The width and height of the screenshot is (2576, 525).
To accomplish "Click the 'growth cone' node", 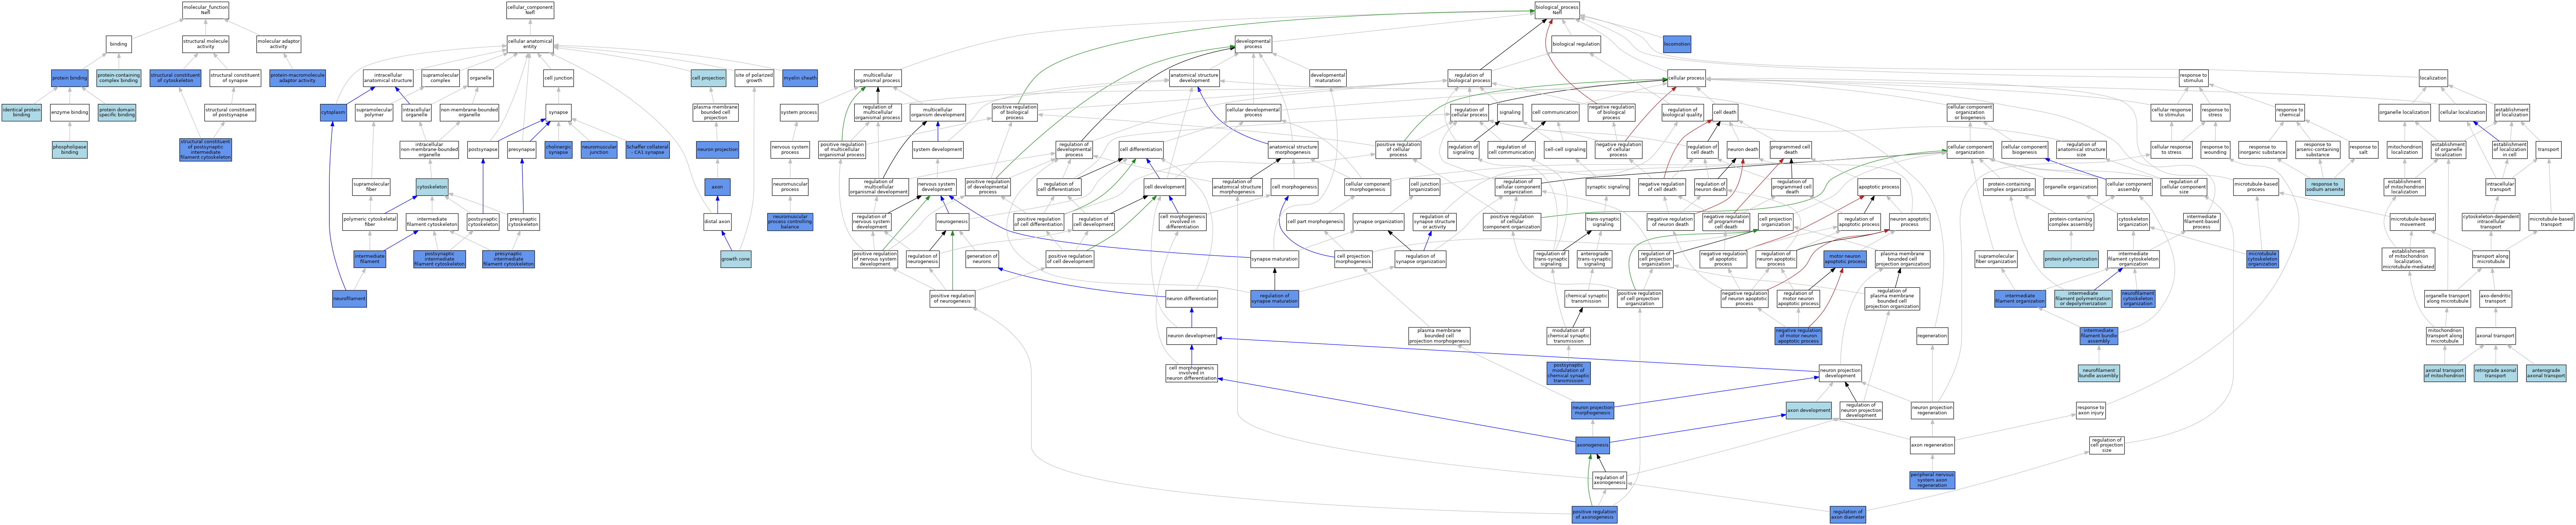I will click(736, 259).
